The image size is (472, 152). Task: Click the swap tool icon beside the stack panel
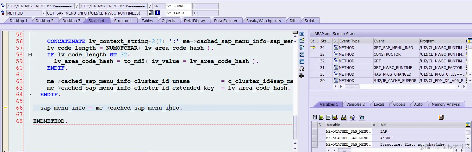click(302, 68)
